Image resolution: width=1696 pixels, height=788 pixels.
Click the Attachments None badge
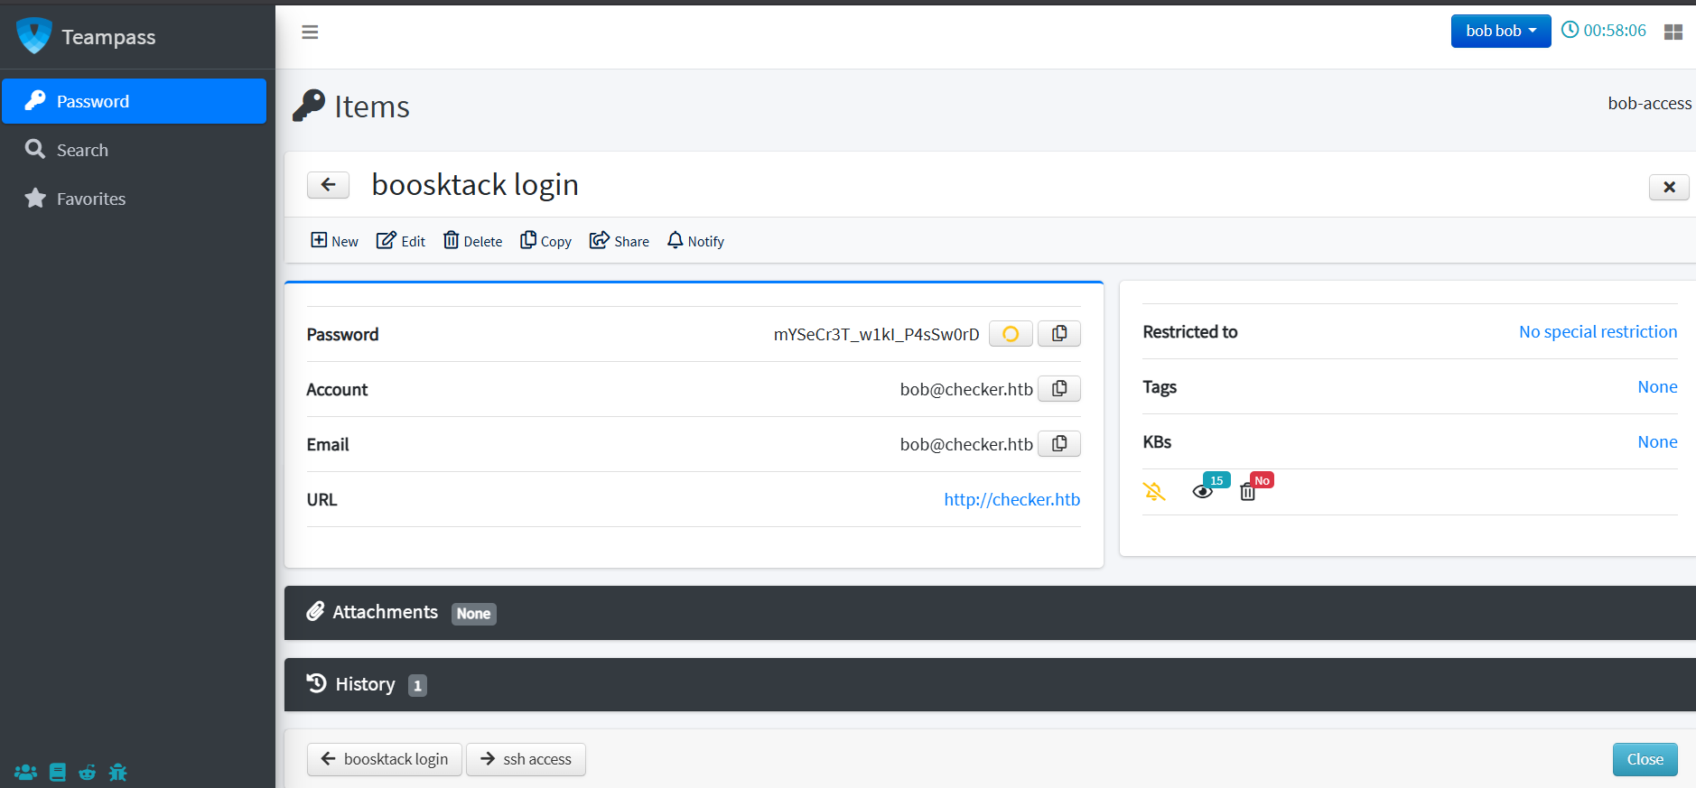[473, 614]
